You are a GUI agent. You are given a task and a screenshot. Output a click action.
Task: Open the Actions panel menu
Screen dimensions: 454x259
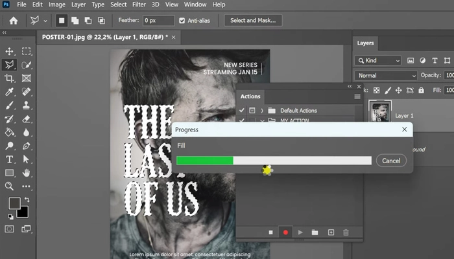point(357,96)
